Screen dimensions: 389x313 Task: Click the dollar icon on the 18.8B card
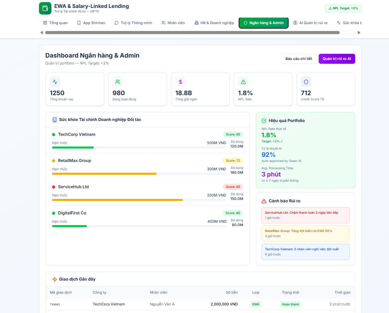[x=181, y=82]
